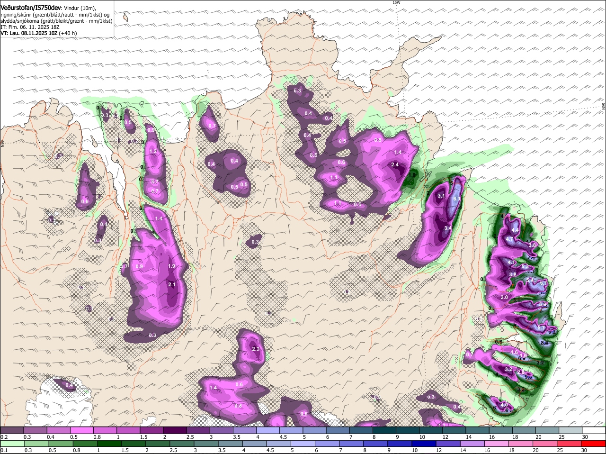Click the 3.4 precipitation value on the map
Viewport: 606px width, 454px height.
tap(448, 228)
